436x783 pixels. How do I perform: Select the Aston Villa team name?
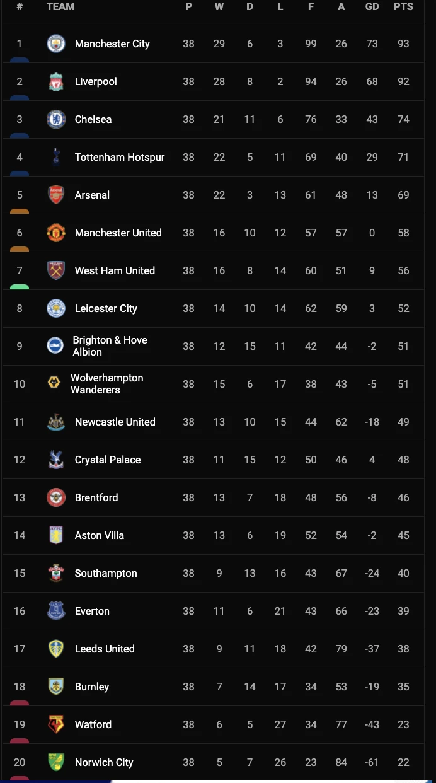99,535
